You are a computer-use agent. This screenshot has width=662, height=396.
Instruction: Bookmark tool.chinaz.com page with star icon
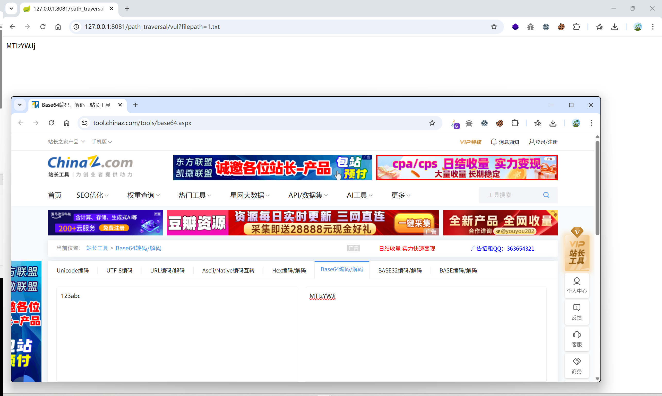point(432,123)
